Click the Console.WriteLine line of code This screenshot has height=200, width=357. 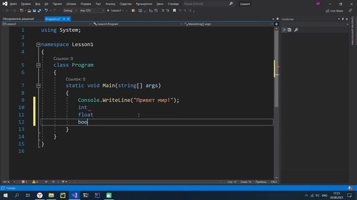click(x=128, y=100)
